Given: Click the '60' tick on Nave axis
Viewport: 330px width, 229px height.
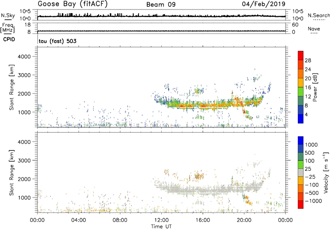Looking at the screenshot, I should 295,25.
